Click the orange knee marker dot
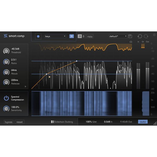The width and height of the screenshot is (157, 157). click(x=49, y=77)
